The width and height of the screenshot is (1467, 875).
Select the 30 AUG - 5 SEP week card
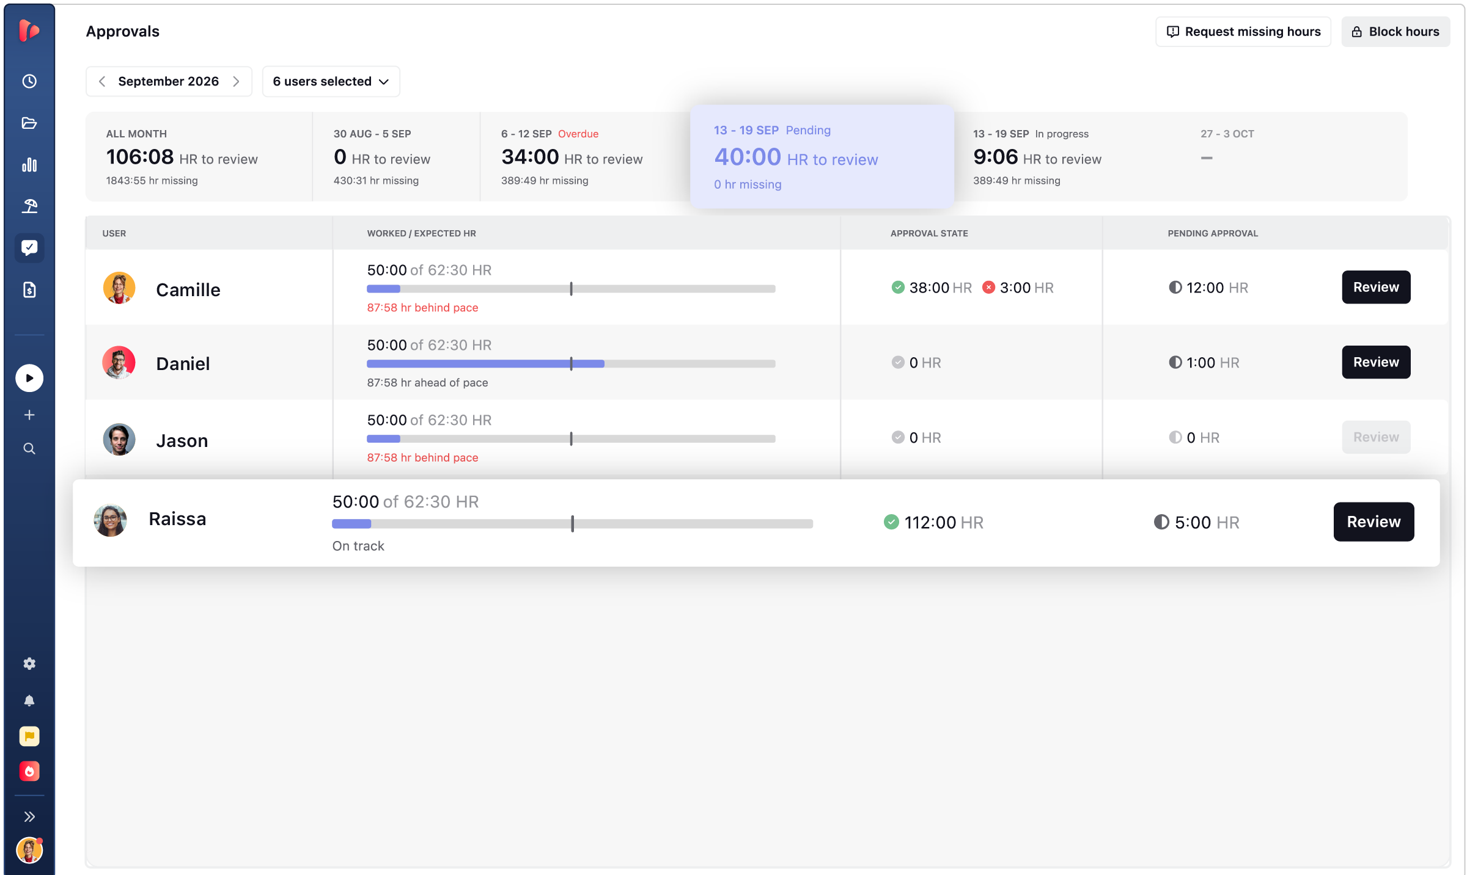click(396, 156)
